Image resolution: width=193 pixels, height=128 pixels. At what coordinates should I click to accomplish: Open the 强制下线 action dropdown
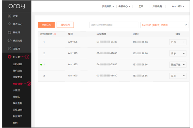click(x=178, y=65)
